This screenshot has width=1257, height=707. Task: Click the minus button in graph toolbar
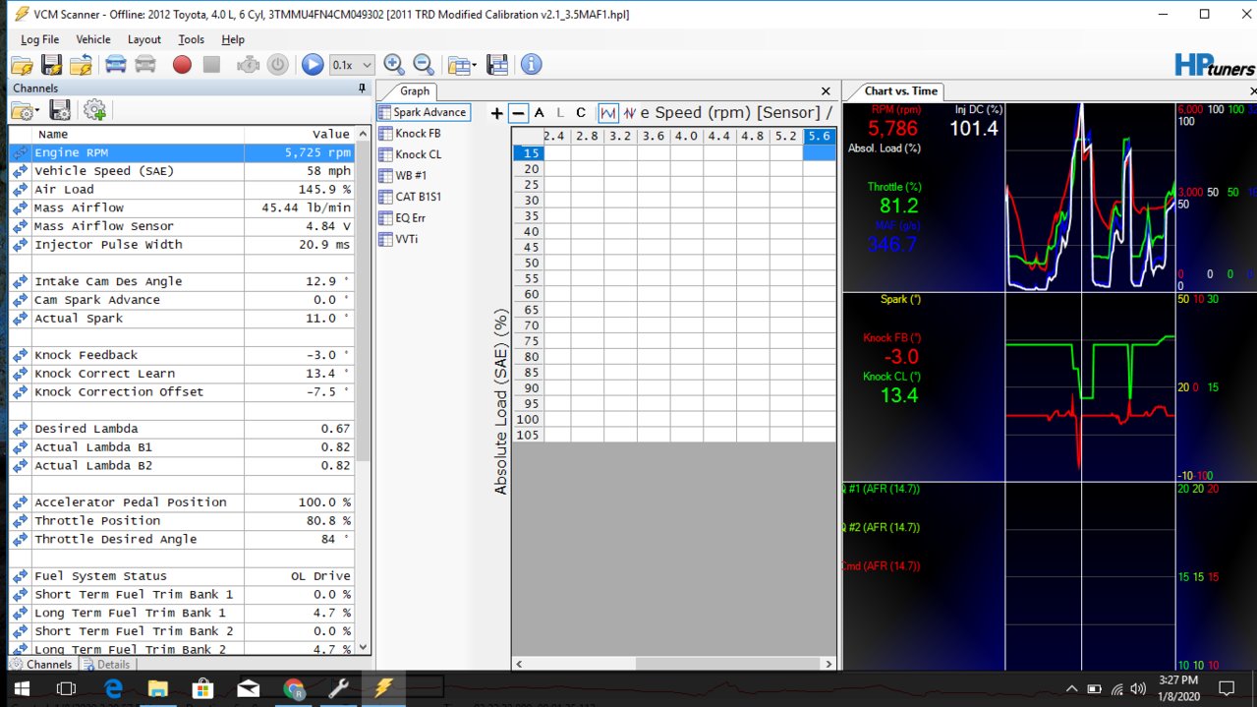point(519,113)
